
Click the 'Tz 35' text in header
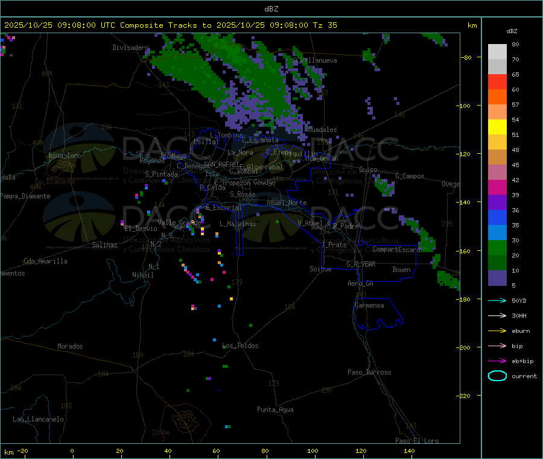coord(325,25)
